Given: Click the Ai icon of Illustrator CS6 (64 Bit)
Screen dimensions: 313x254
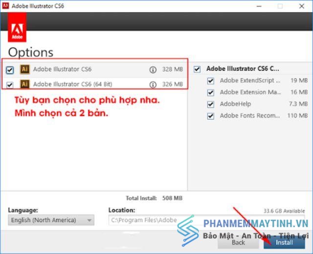Looking at the screenshot, I should click(25, 84).
